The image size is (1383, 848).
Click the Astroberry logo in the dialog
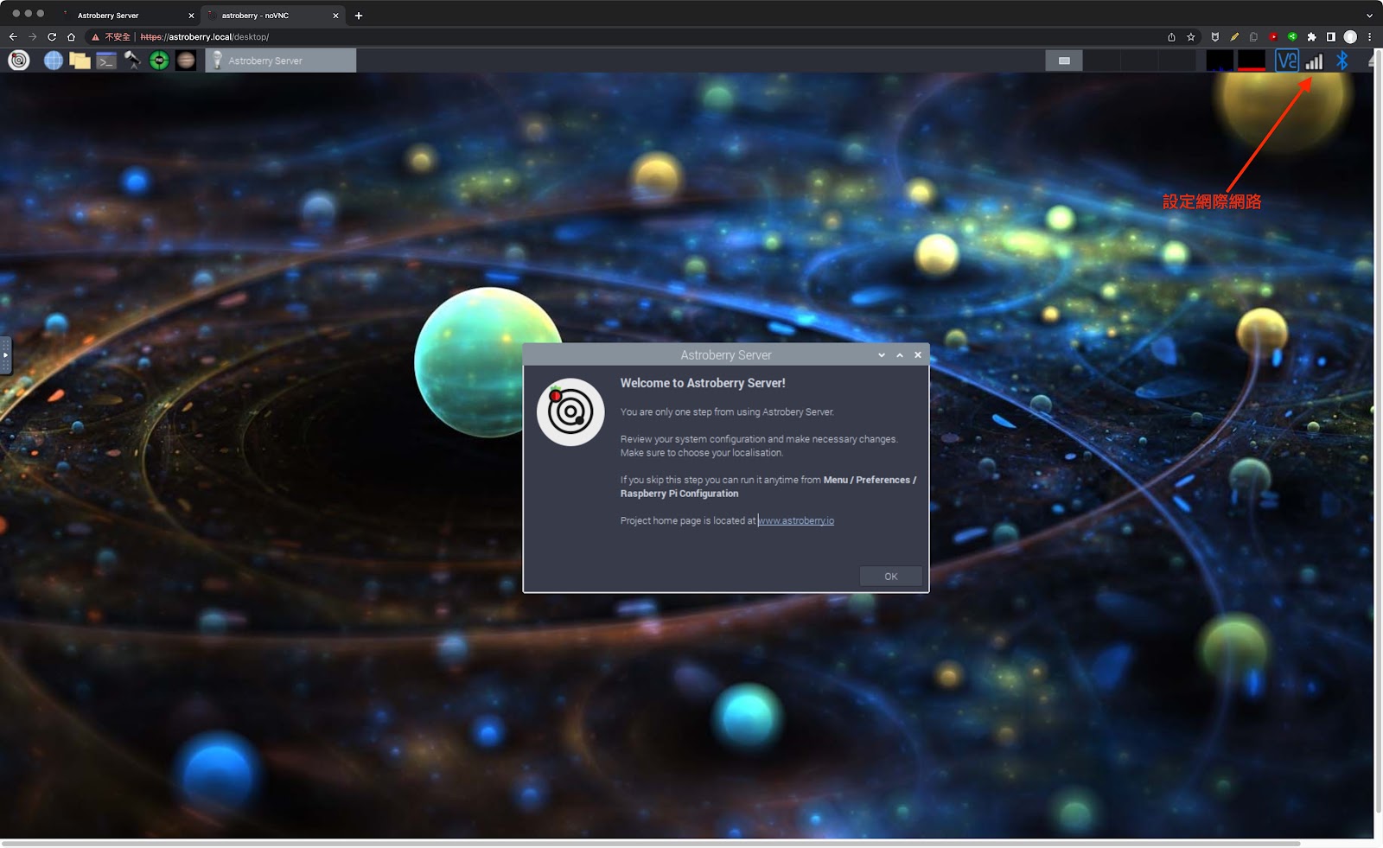pyautogui.click(x=570, y=411)
